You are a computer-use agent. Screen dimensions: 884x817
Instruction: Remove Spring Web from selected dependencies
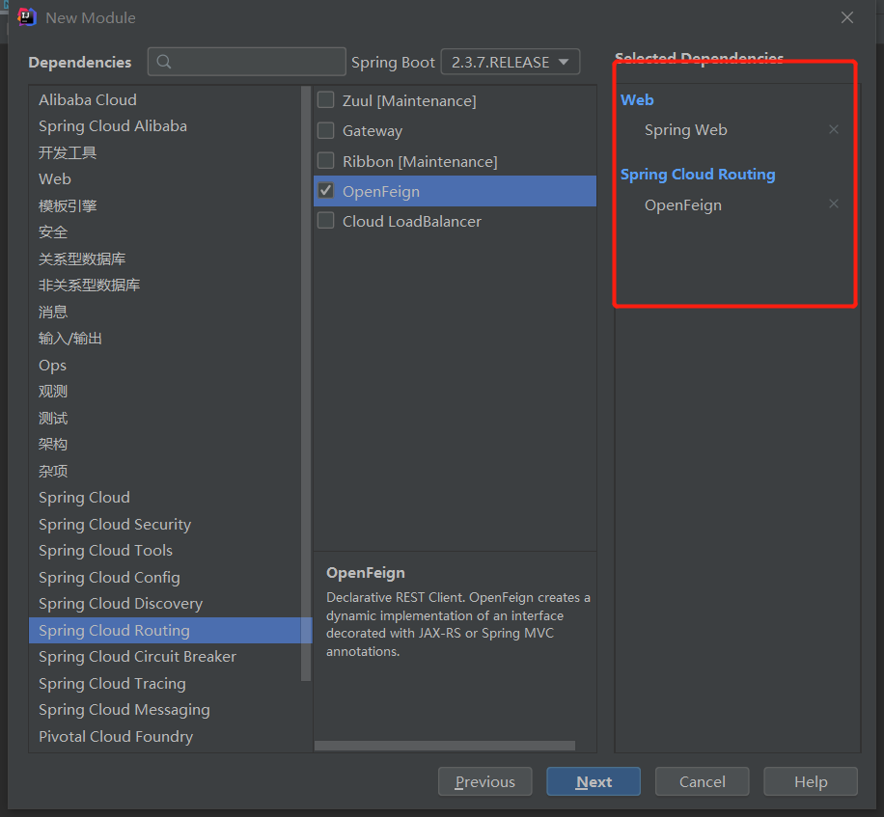[x=833, y=129]
